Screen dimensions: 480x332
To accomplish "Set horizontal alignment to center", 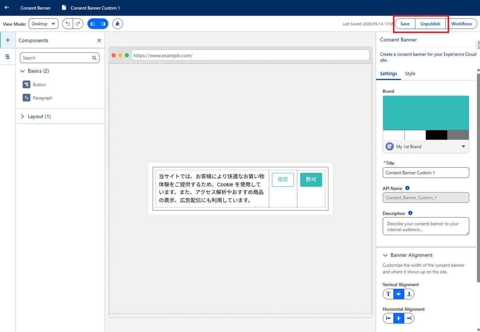I will [398, 318].
